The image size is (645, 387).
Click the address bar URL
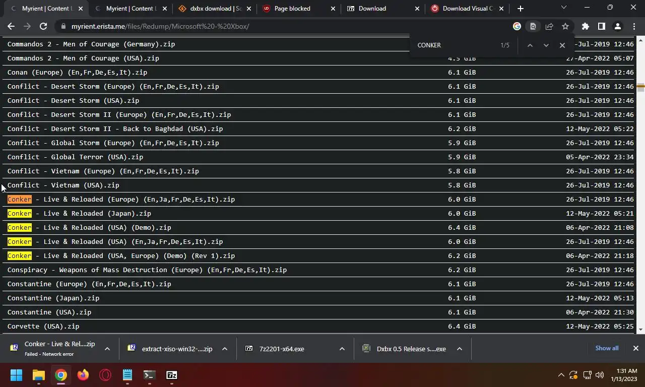tap(160, 26)
